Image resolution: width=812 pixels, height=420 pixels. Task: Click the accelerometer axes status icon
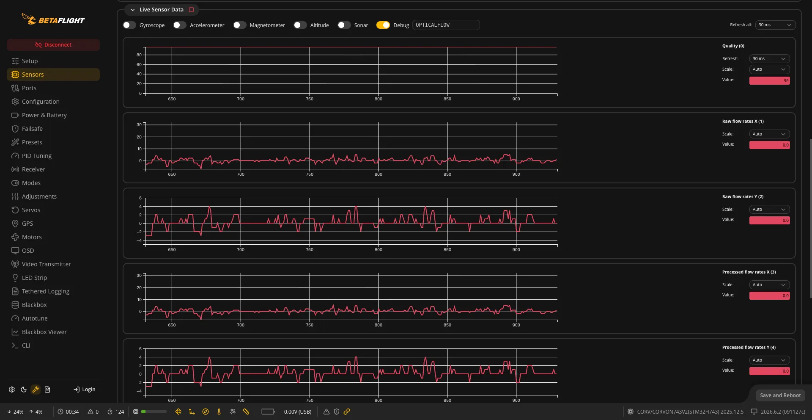coord(192,412)
